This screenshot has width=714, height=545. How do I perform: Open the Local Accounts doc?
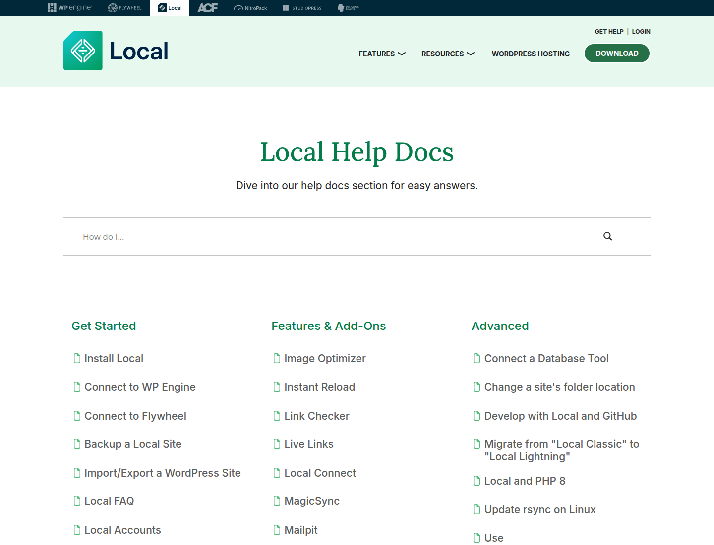(122, 530)
